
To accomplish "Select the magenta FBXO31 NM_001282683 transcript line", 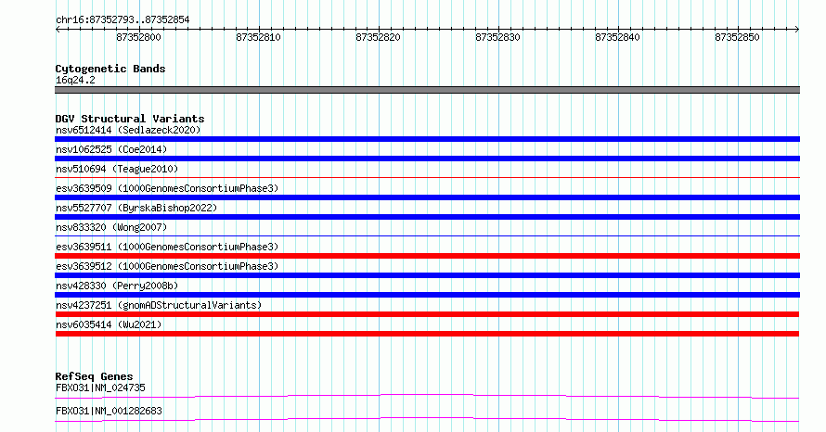I will pos(427,419).
